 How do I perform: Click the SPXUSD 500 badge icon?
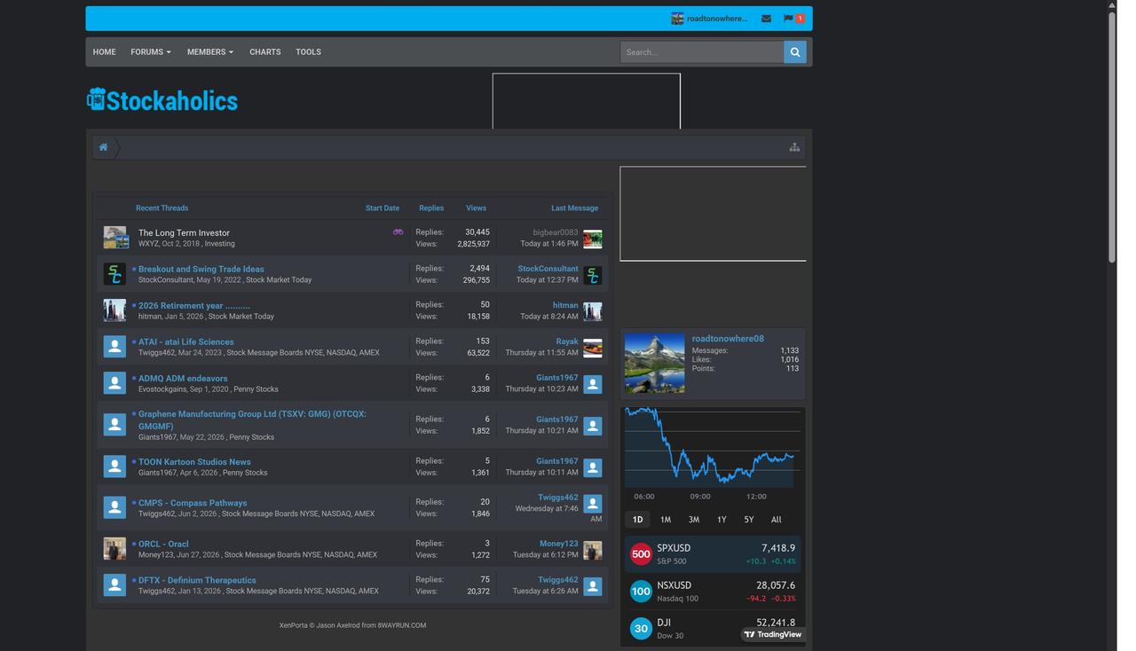641,554
